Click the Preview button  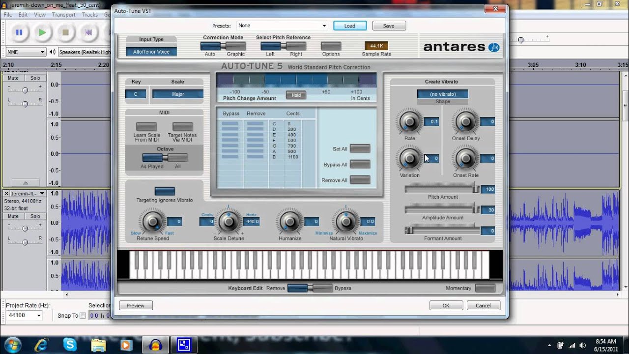136,305
